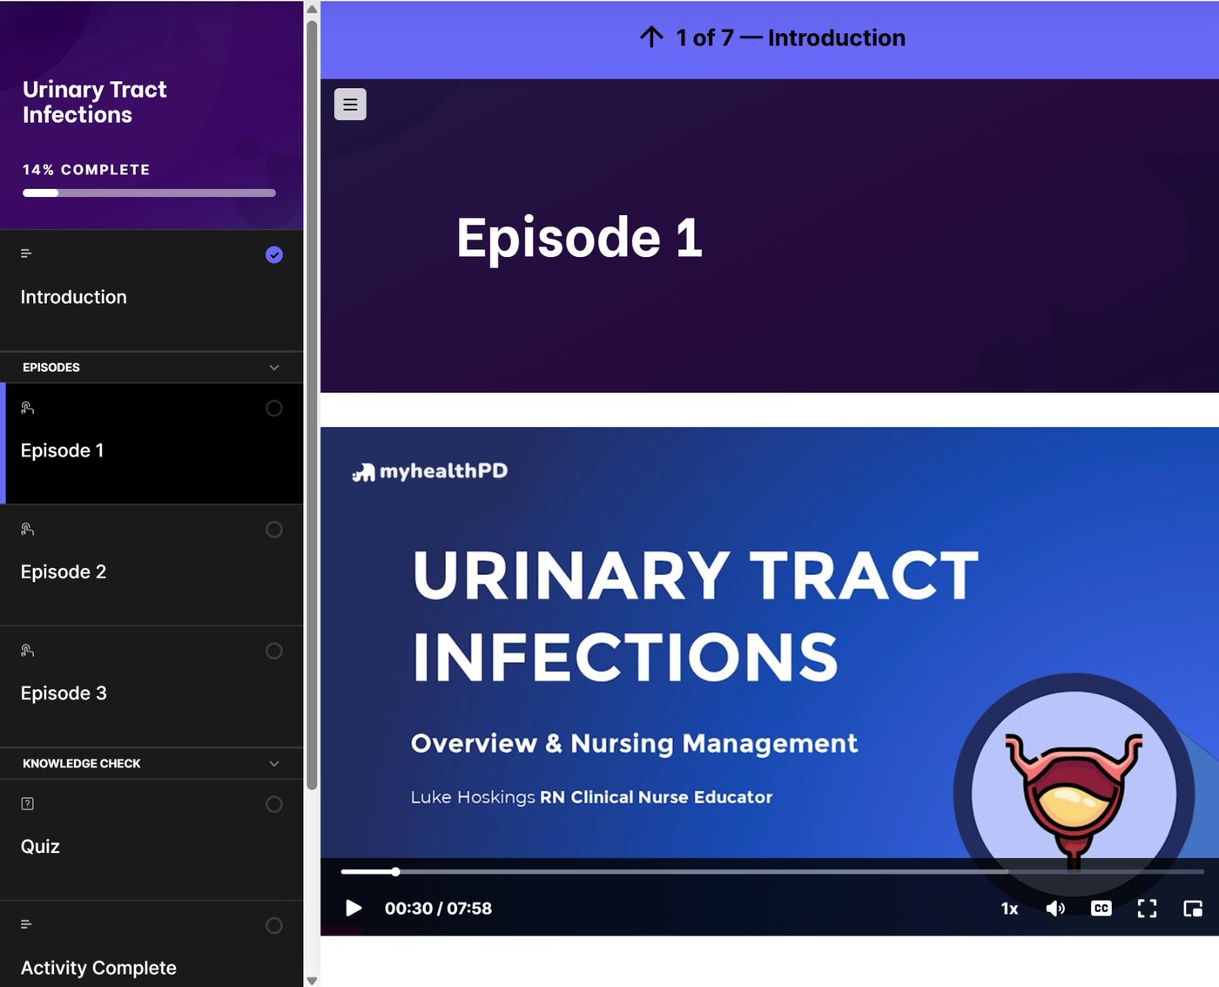Click the Introduction lesson text icon
Screen dimensions: 1219x987
point(26,254)
